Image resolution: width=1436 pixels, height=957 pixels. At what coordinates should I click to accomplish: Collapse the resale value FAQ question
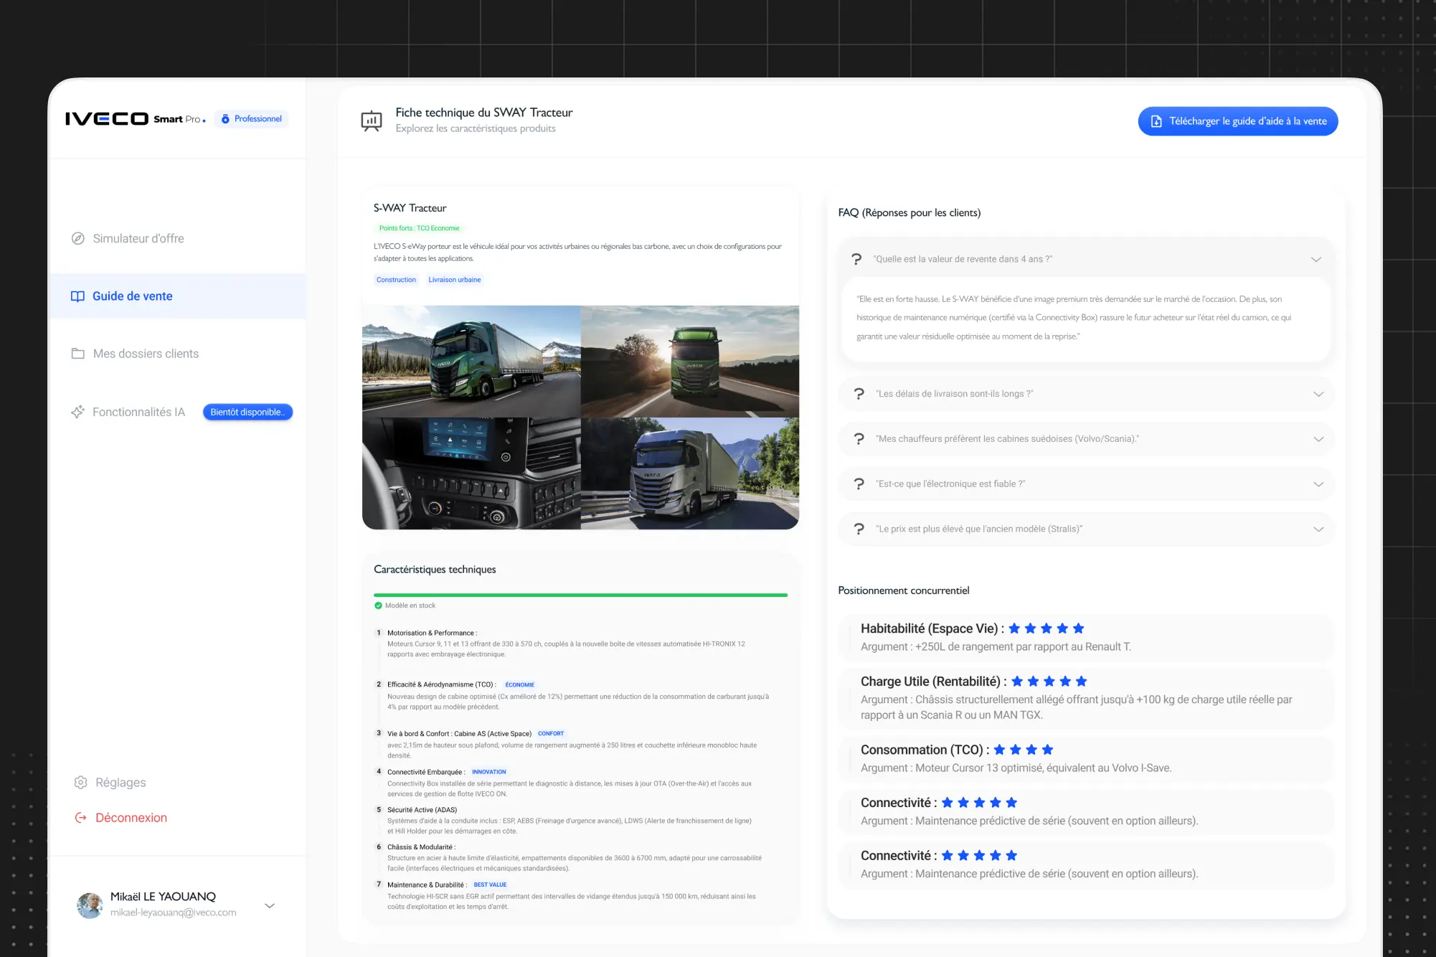click(x=1315, y=259)
